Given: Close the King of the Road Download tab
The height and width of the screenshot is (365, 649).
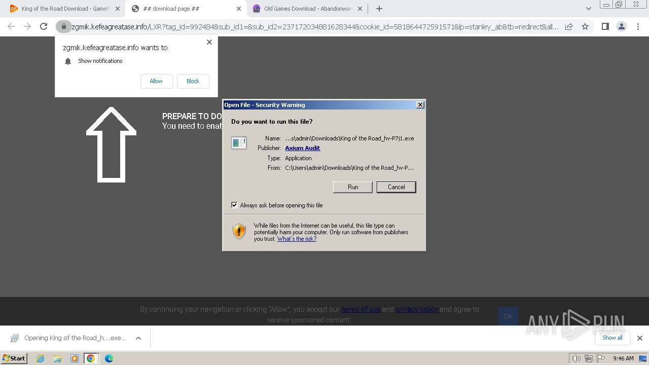Looking at the screenshot, I should click(x=118, y=9).
